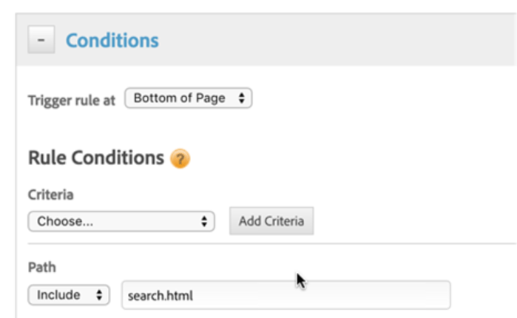Click the gray Conditions header bar
Screen dimensions: 517x318
point(333,40)
